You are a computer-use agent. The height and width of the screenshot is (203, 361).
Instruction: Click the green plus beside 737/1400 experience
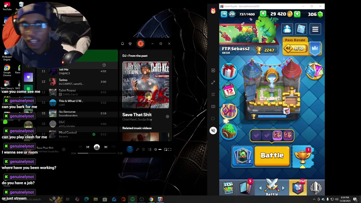point(263,14)
